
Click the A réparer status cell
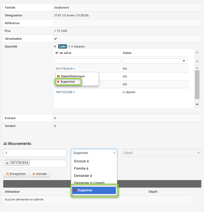pos(129,92)
